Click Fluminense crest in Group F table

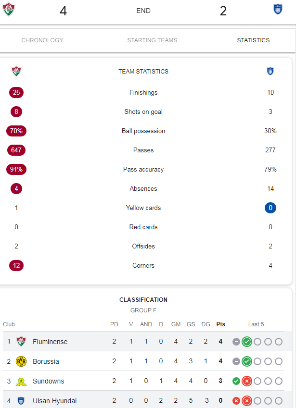click(21, 341)
